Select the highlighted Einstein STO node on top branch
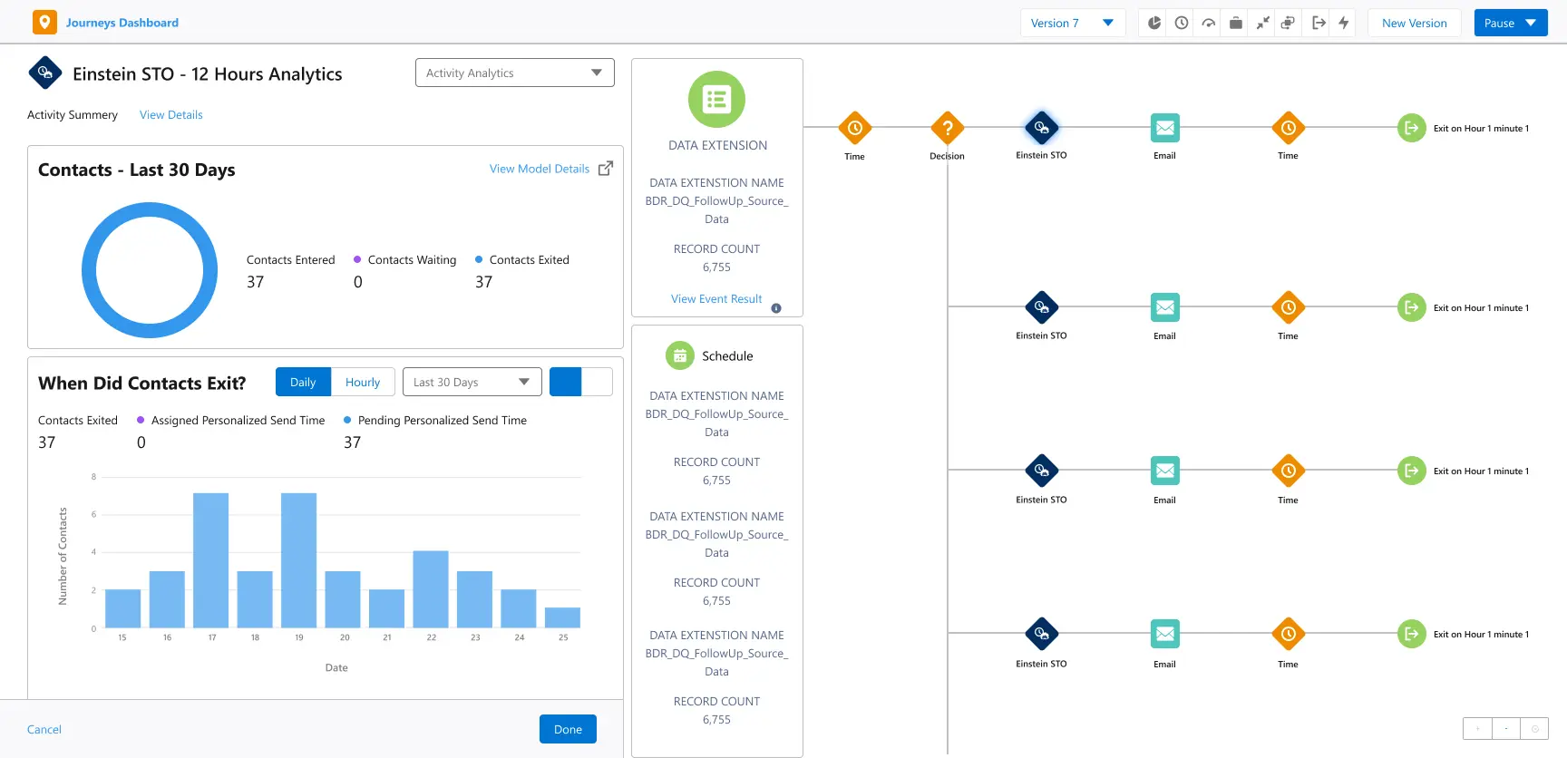The width and height of the screenshot is (1567, 758). point(1042,128)
